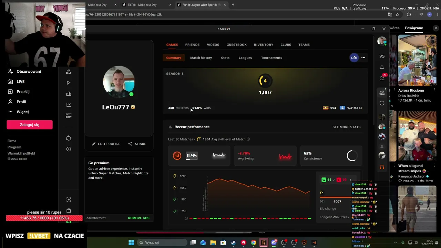This screenshot has width=441, height=248.
Task: Switch to the Friends tab
Action: (x=192, y=44)
